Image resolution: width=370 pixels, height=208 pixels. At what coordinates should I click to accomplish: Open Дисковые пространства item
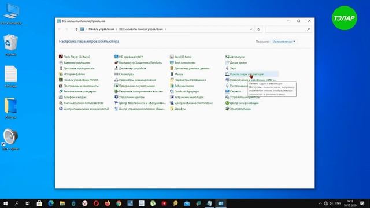(77, 68)
